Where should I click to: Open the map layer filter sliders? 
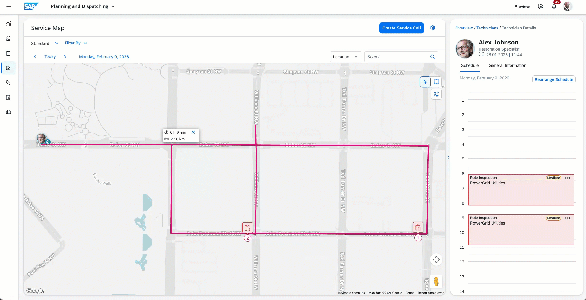tap(436, 94)
